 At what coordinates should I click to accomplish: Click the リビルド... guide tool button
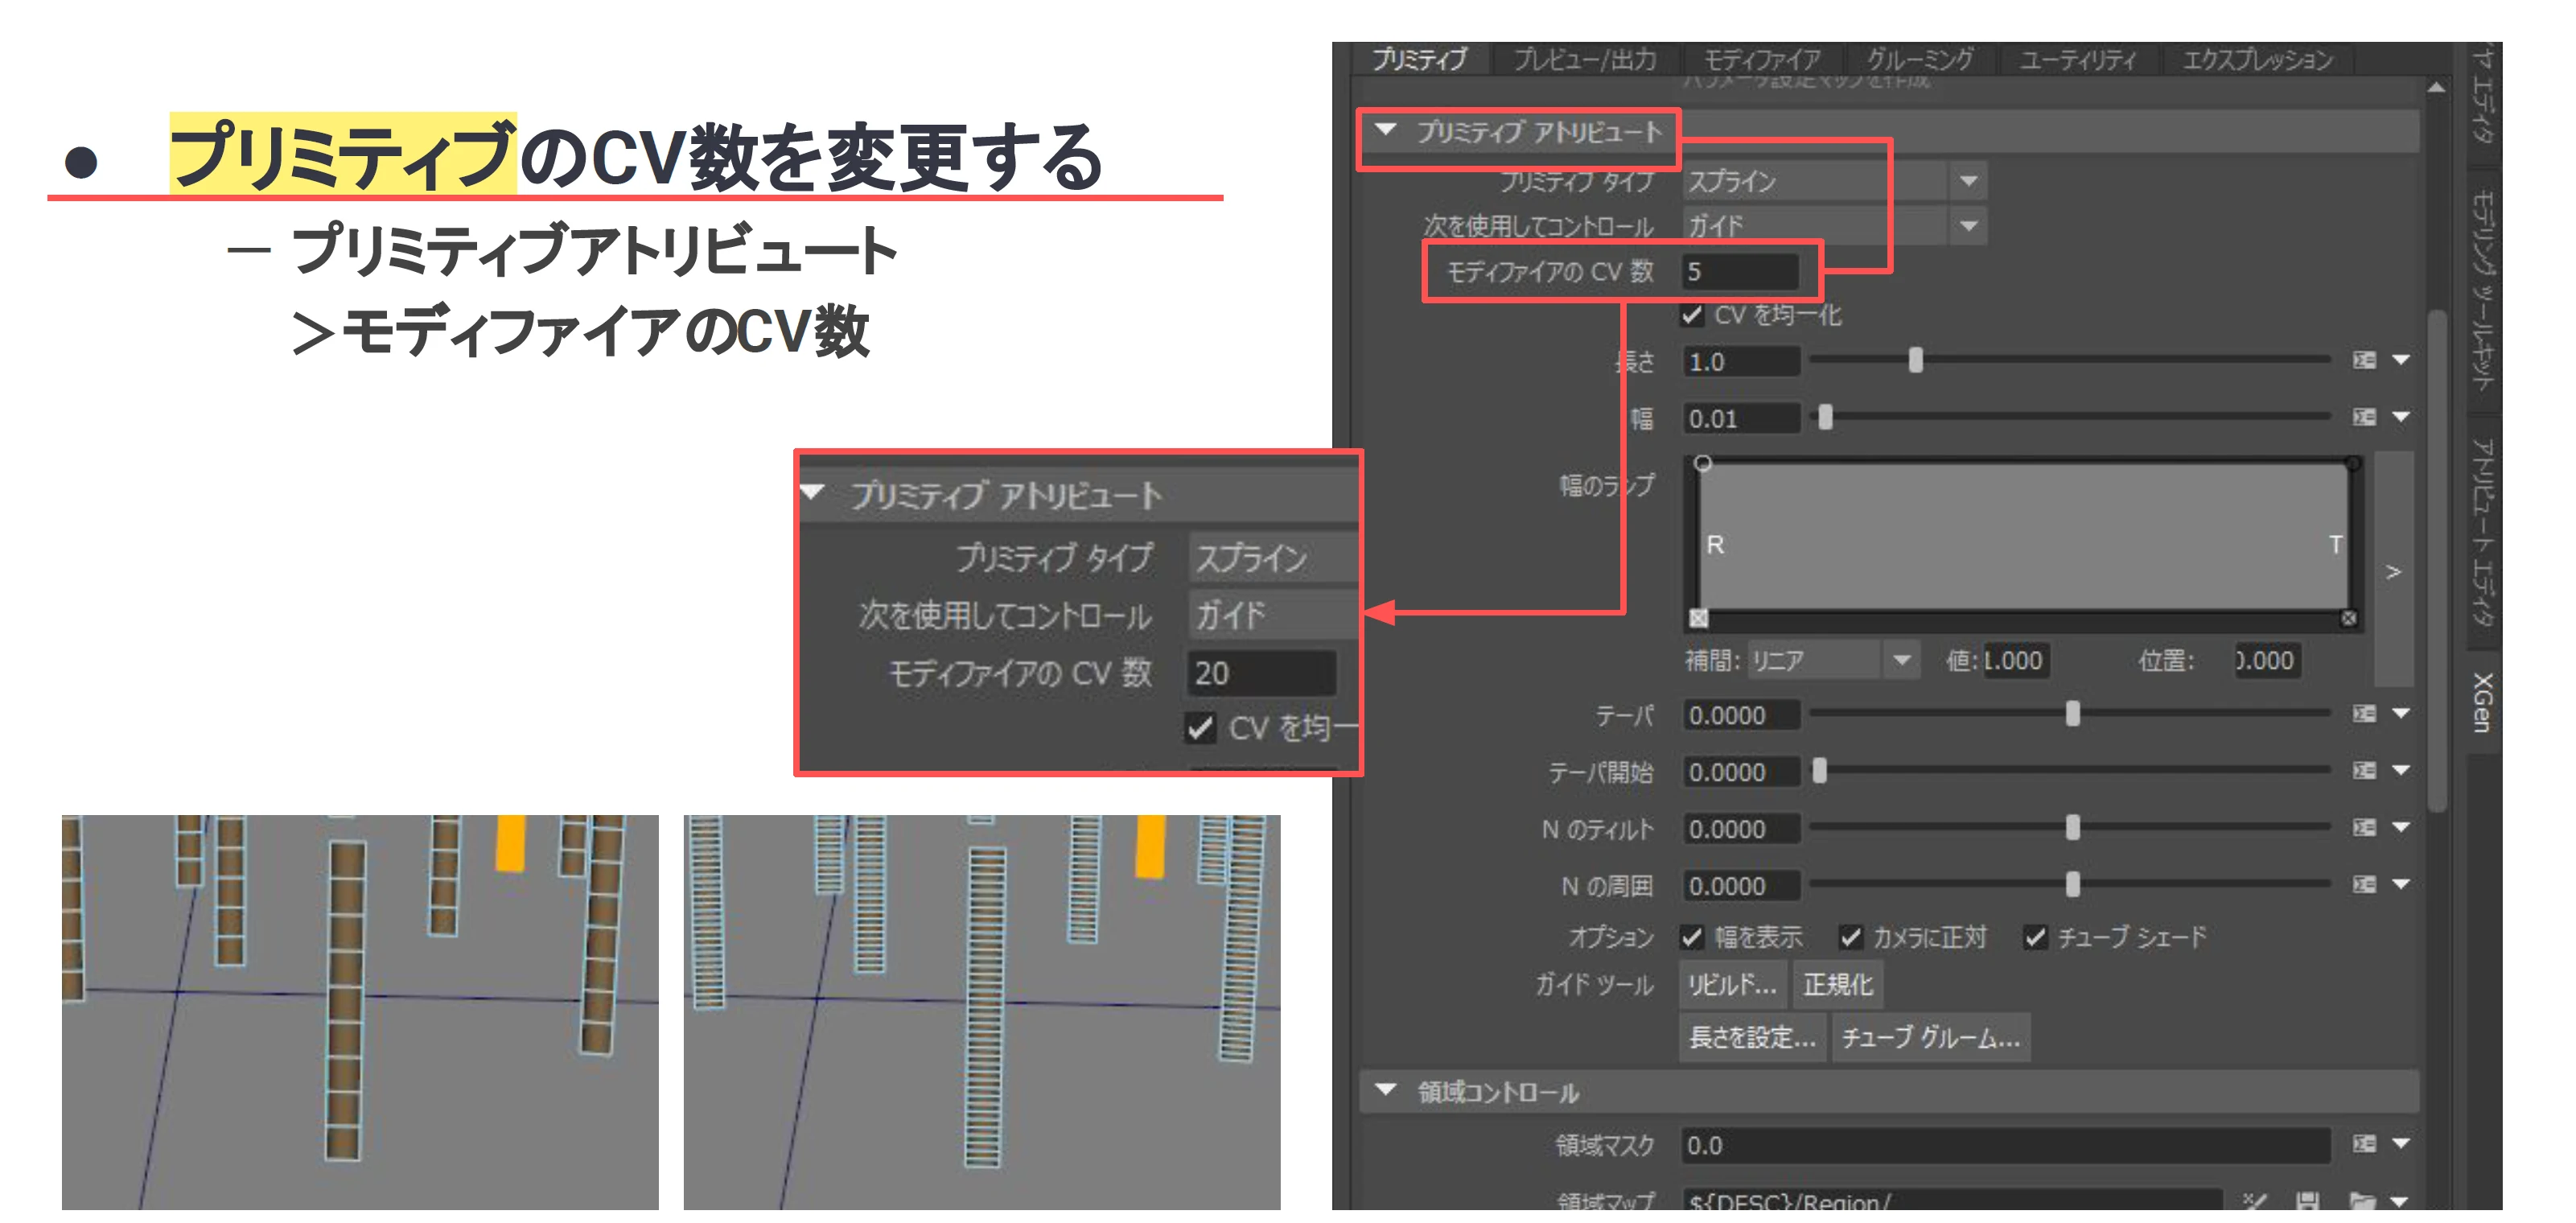[1733, 985]
